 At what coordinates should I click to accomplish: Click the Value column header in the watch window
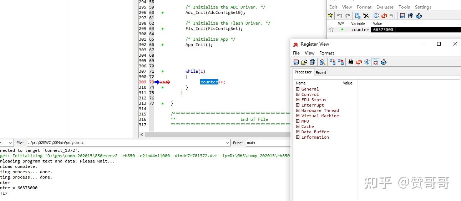378,24
